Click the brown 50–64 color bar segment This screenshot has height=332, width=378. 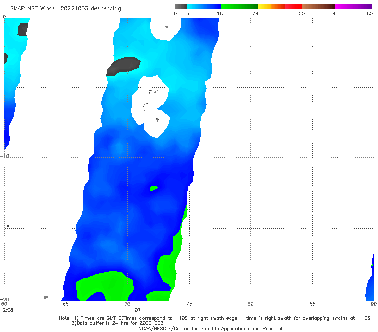coord(318,6)
